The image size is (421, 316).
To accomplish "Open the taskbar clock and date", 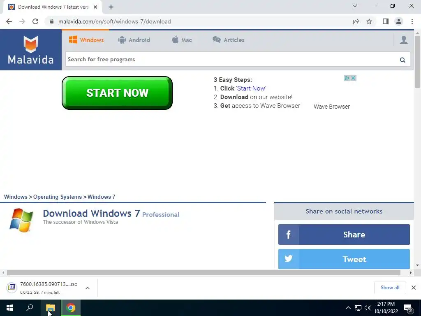I will point(386,308).
